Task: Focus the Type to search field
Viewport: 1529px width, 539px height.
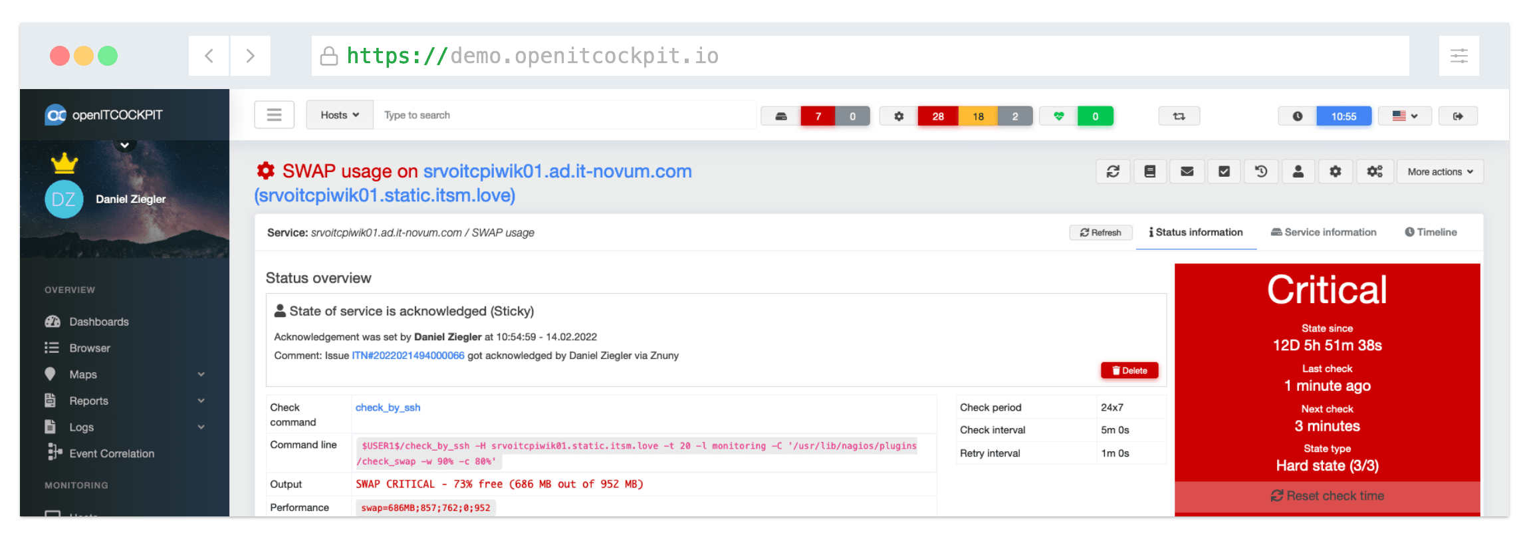Action: click(565, 115)
